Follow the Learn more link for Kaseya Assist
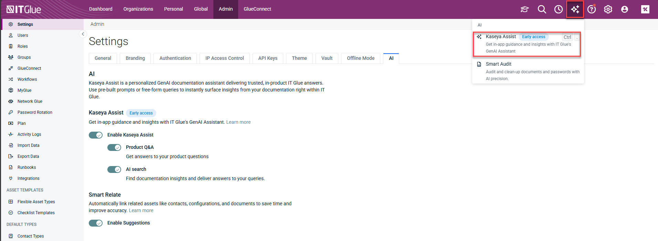Image resolution: width=658 pixels, height=241 pixels. click(238, 122)
